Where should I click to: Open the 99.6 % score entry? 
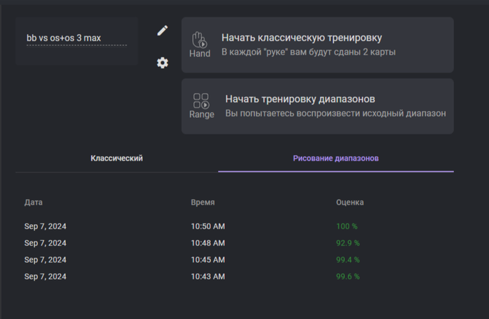[x=348, y=276]
